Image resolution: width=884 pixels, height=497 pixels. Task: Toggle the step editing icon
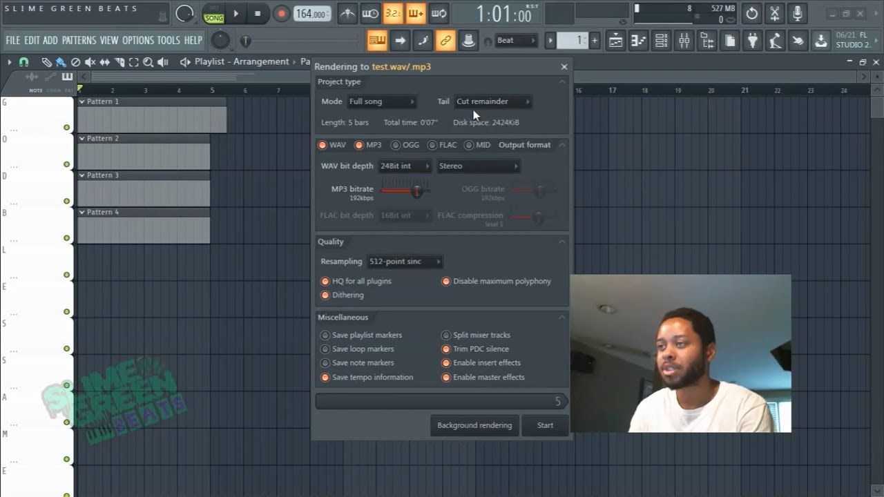(x=423, y=41)
